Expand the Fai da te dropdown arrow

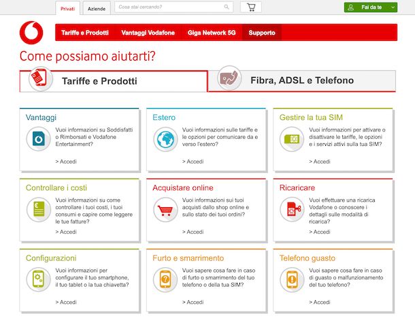[x=393, y=7]
